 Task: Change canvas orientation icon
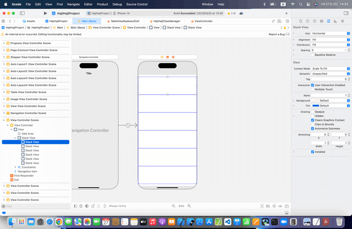pos(93,206)
